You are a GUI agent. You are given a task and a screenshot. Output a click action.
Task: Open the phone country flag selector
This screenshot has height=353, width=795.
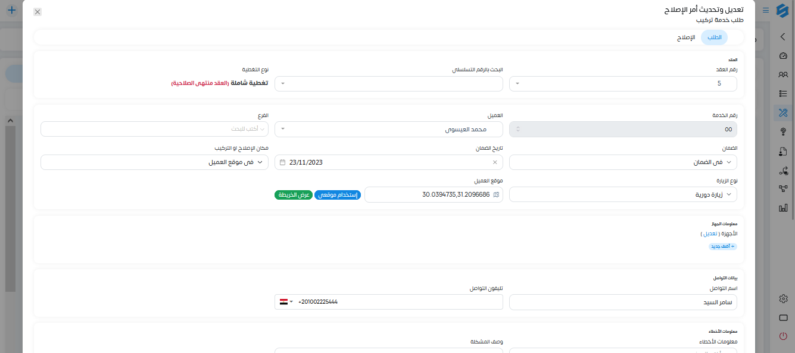[x=286, y=302]
